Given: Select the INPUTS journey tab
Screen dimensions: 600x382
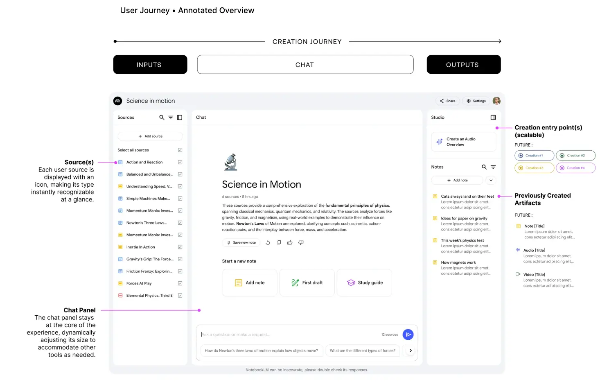Looking at the screenshot, I should [x=150, y=65].
